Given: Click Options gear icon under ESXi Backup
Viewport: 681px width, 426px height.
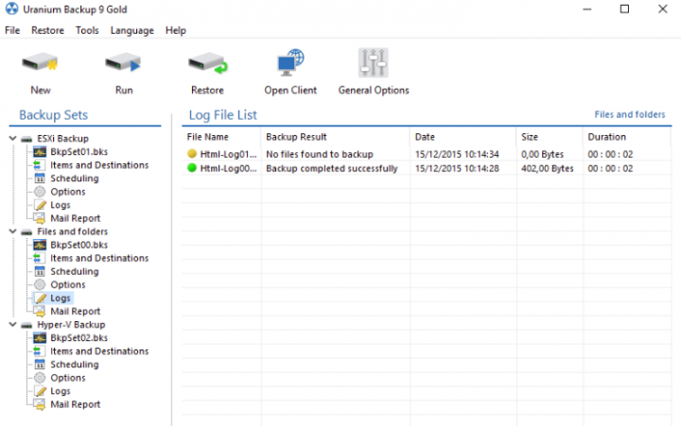Looking at the screenshot, I should click(40, 192).
